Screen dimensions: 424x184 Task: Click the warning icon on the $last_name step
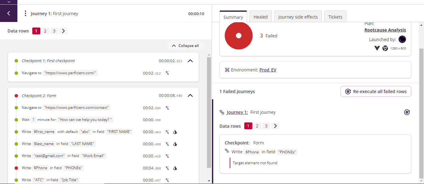175,144
